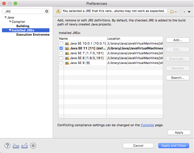Select the Java SE 11 [11] default row
The image size is (194, 153).
click(111, 48)
